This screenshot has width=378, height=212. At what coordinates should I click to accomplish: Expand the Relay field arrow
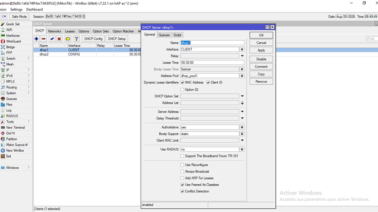[x=242, y=56]
